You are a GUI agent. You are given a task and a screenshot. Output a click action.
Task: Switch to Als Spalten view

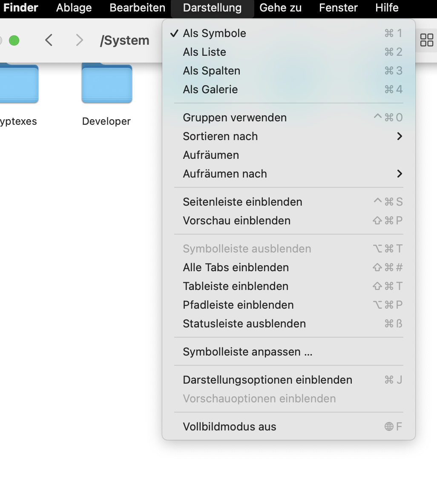click(x=211, y=71)
